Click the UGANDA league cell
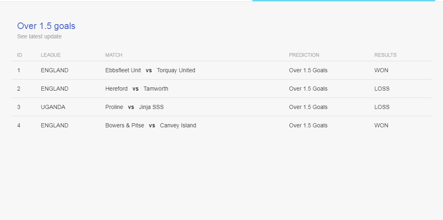The width and height of the screenshot is (443, 220). (x=53, y=107)
